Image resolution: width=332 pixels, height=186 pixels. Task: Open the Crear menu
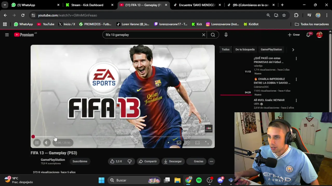pos(294,35)
